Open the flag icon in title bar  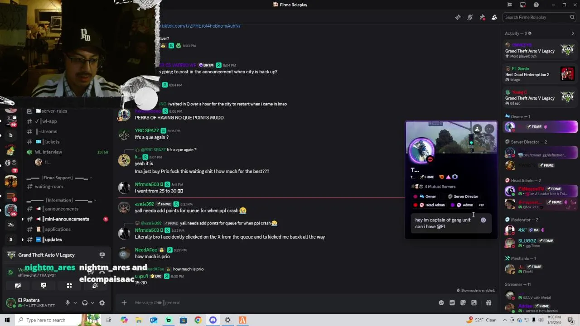(x=509, y=5)
